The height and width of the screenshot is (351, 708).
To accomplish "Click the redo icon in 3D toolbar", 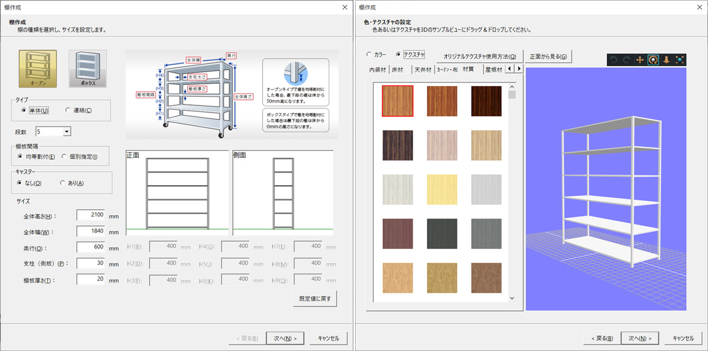I will 627,60.
